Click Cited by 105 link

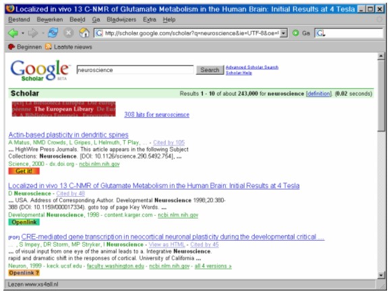pos(169,143)
